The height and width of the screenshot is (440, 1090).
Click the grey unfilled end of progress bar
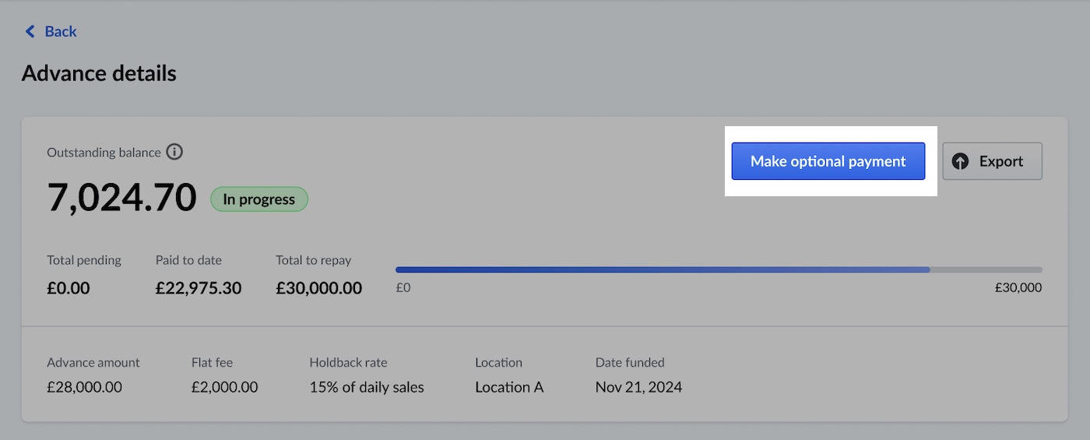tap(986, 269)
